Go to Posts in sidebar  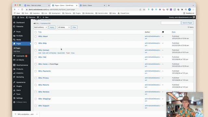point(18,32)
